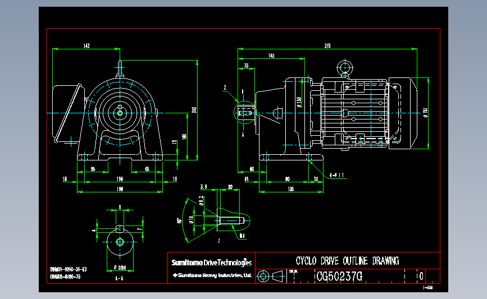Select the overall length dimension '379'

point(327,46)
